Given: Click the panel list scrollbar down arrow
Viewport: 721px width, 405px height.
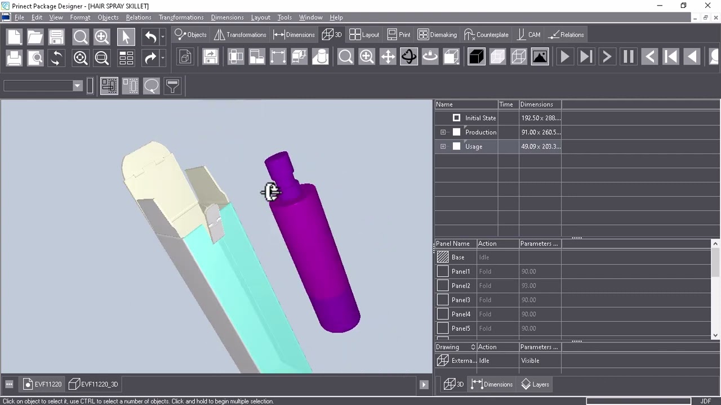Looking at the screenshot, I should [715, 335].
